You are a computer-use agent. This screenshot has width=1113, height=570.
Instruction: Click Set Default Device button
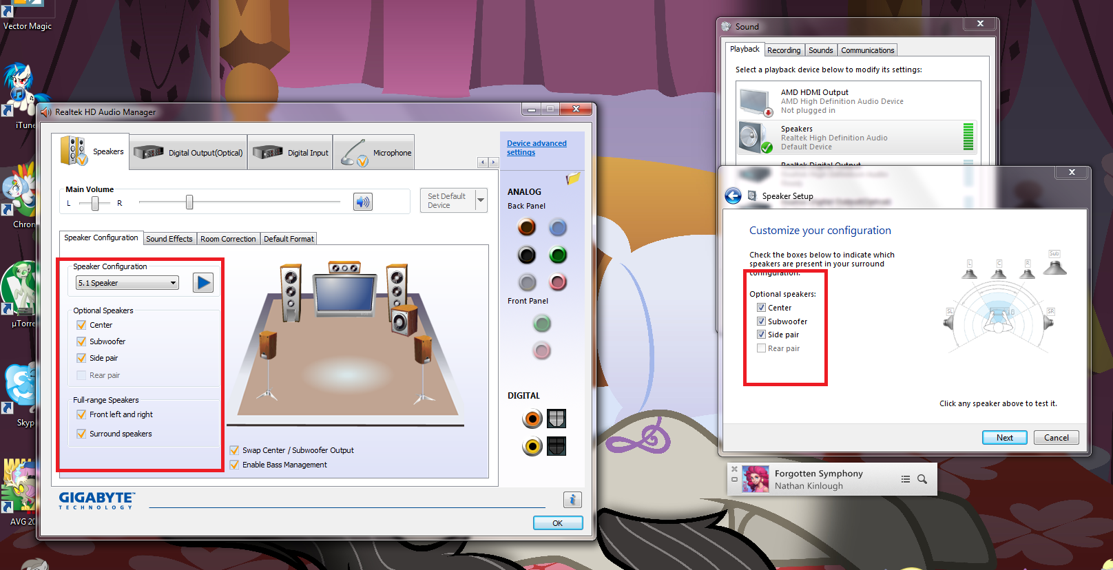[448, 200]
